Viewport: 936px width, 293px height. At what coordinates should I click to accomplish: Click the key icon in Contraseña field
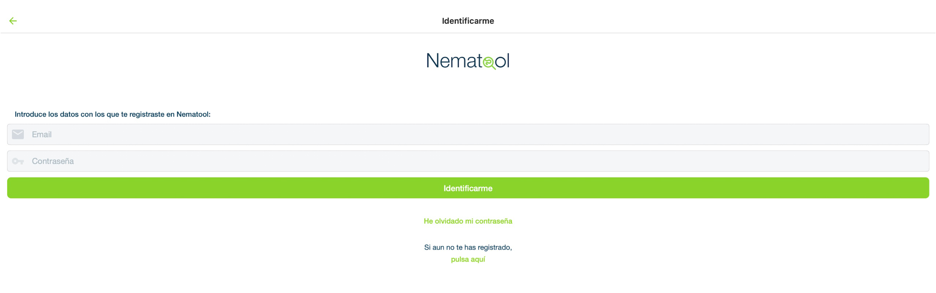coord(18,161)
